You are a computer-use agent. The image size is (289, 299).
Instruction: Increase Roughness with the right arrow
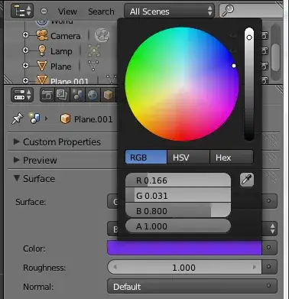click(x=254, y=267)
